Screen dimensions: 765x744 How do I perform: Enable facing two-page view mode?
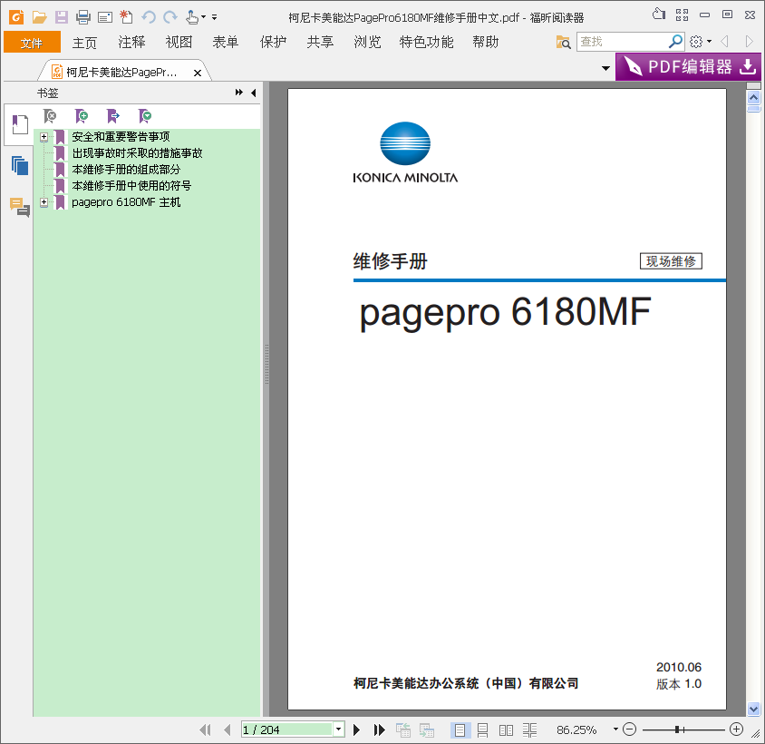(506, 729)
